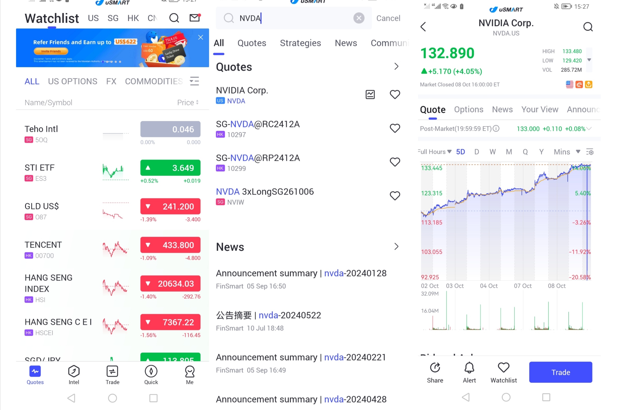Select the Options tab on NVIDIA page
This screenshot has width=627, height=410.
pos(468,109)
